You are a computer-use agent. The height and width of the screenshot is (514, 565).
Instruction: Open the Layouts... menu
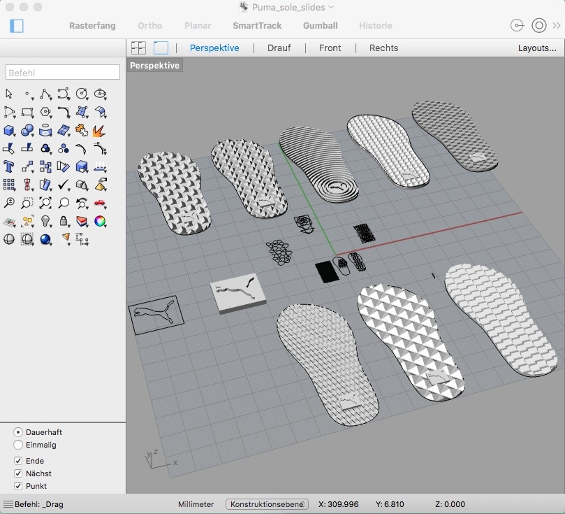pos(537,48)
